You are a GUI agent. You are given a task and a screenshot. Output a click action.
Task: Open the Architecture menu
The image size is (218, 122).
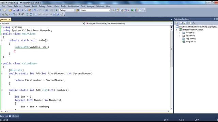(74, 6)
